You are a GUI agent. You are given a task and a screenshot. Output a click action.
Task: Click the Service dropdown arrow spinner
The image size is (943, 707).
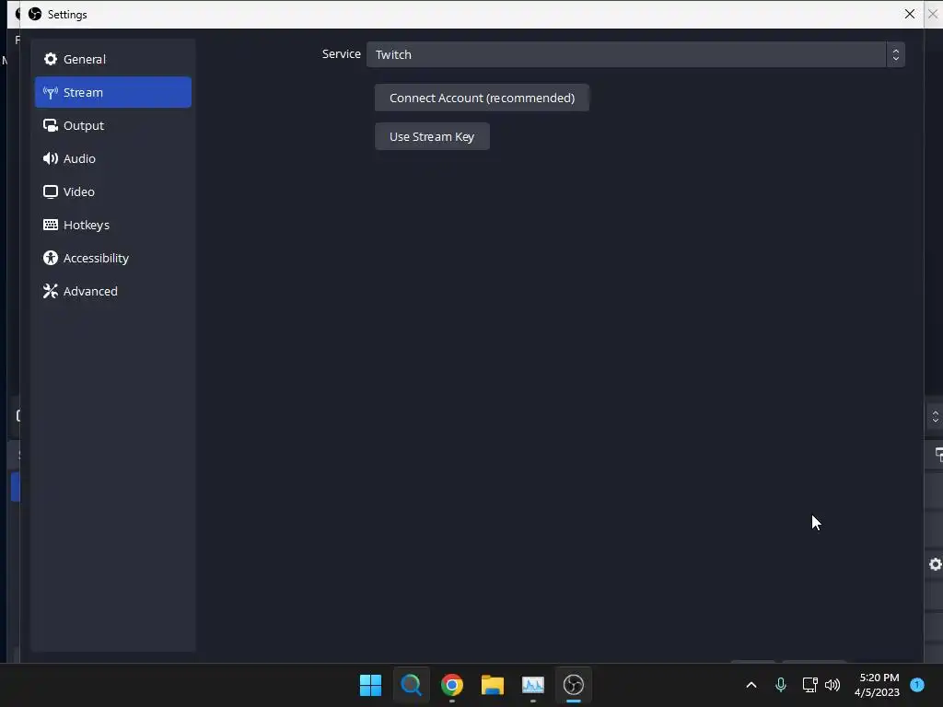[x=895, y=54]
